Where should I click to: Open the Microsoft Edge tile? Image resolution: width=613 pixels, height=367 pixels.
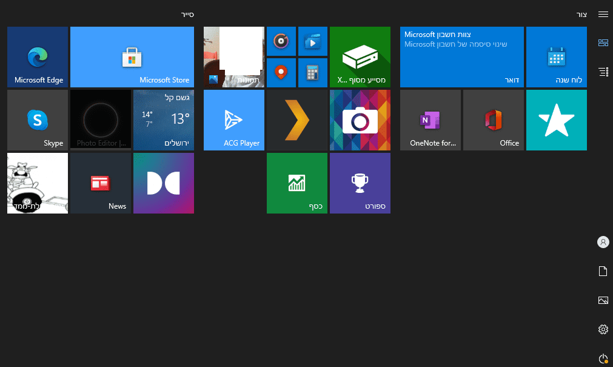pyautogui.click(x=38, y=57)
